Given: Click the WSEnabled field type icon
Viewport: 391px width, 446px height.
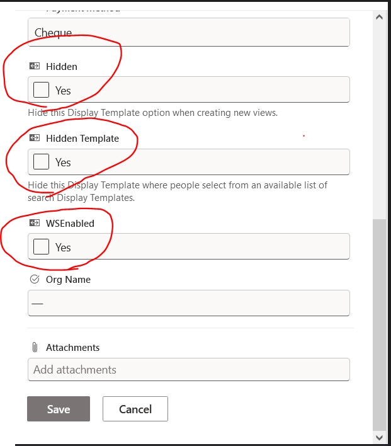Looking at the screenshot, I should [x=35, y=223].
